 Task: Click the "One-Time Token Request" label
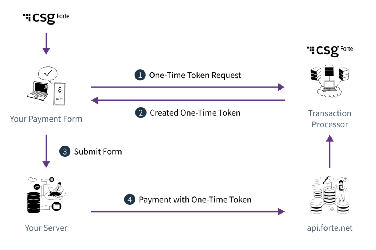[x=195, y=76]
